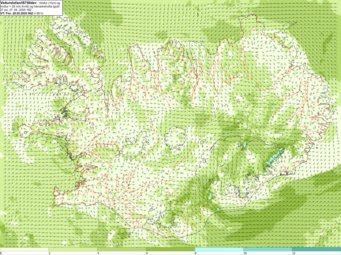
Task: Click the teal legend swatch above 12 m/s
Action: 316,249
